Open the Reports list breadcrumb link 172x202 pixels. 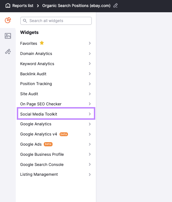pyautogui.click(x=23, y=6)
